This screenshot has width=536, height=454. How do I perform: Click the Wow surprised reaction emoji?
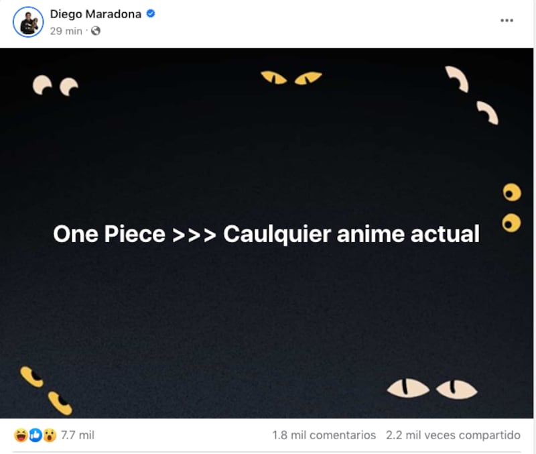coord(50,435)
